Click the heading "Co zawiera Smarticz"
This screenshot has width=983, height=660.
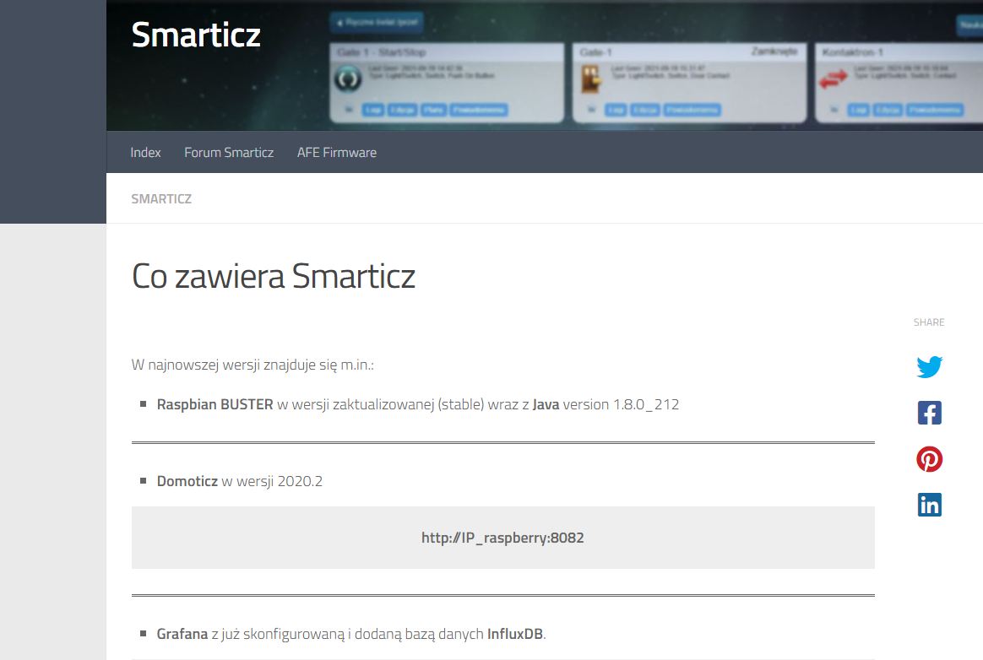(x=274, y=276)
